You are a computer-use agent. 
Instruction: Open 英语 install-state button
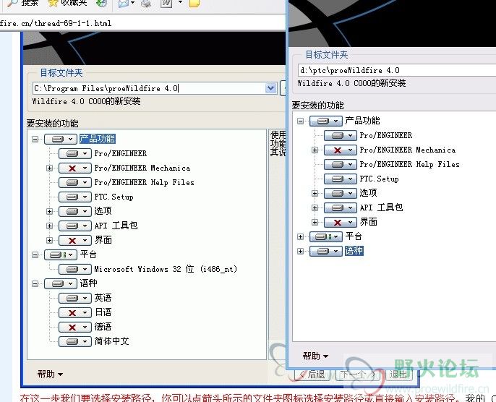75,299
